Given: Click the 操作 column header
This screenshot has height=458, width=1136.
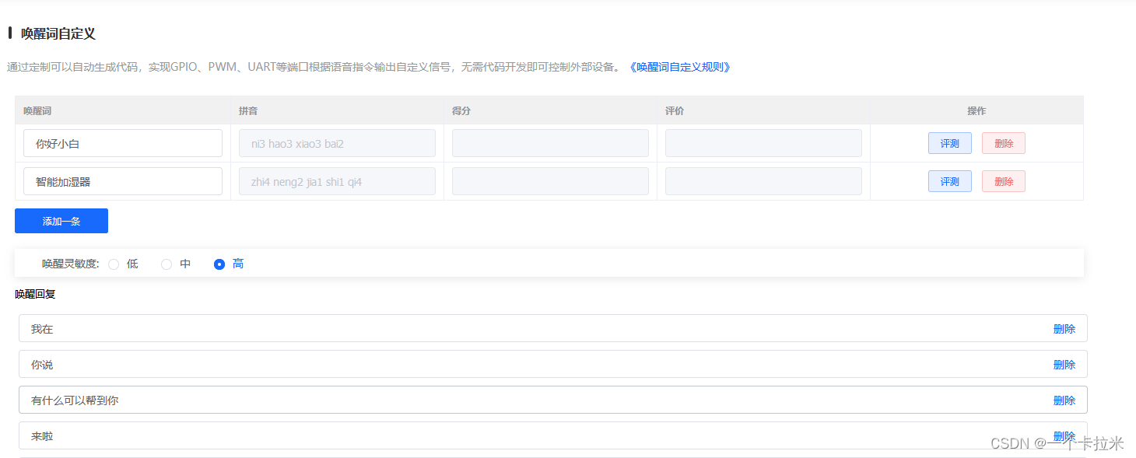Looking at the screenshot, I should (x=976, y=110).
